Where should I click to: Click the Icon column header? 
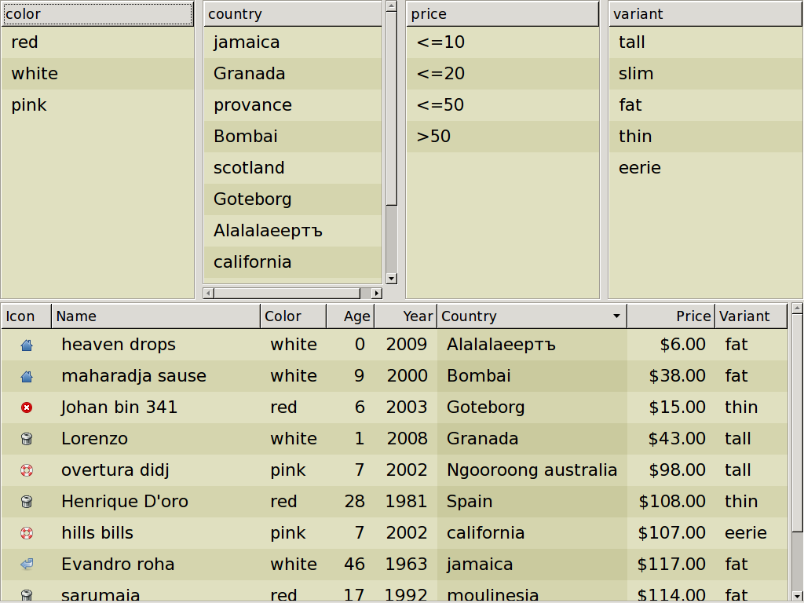(26, 316)
